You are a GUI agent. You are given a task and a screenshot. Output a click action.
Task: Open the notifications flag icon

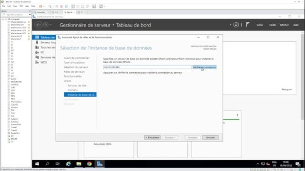[247, 25]
